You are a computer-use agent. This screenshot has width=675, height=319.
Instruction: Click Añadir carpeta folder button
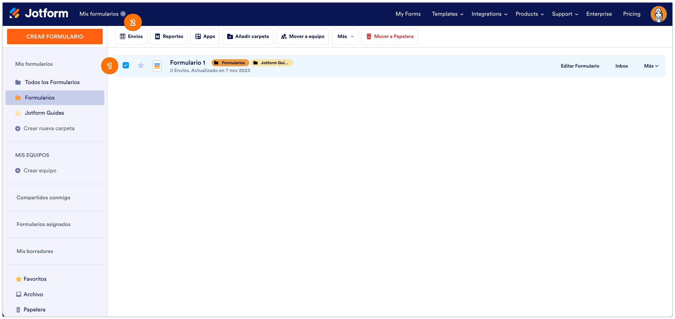point(248,36)
